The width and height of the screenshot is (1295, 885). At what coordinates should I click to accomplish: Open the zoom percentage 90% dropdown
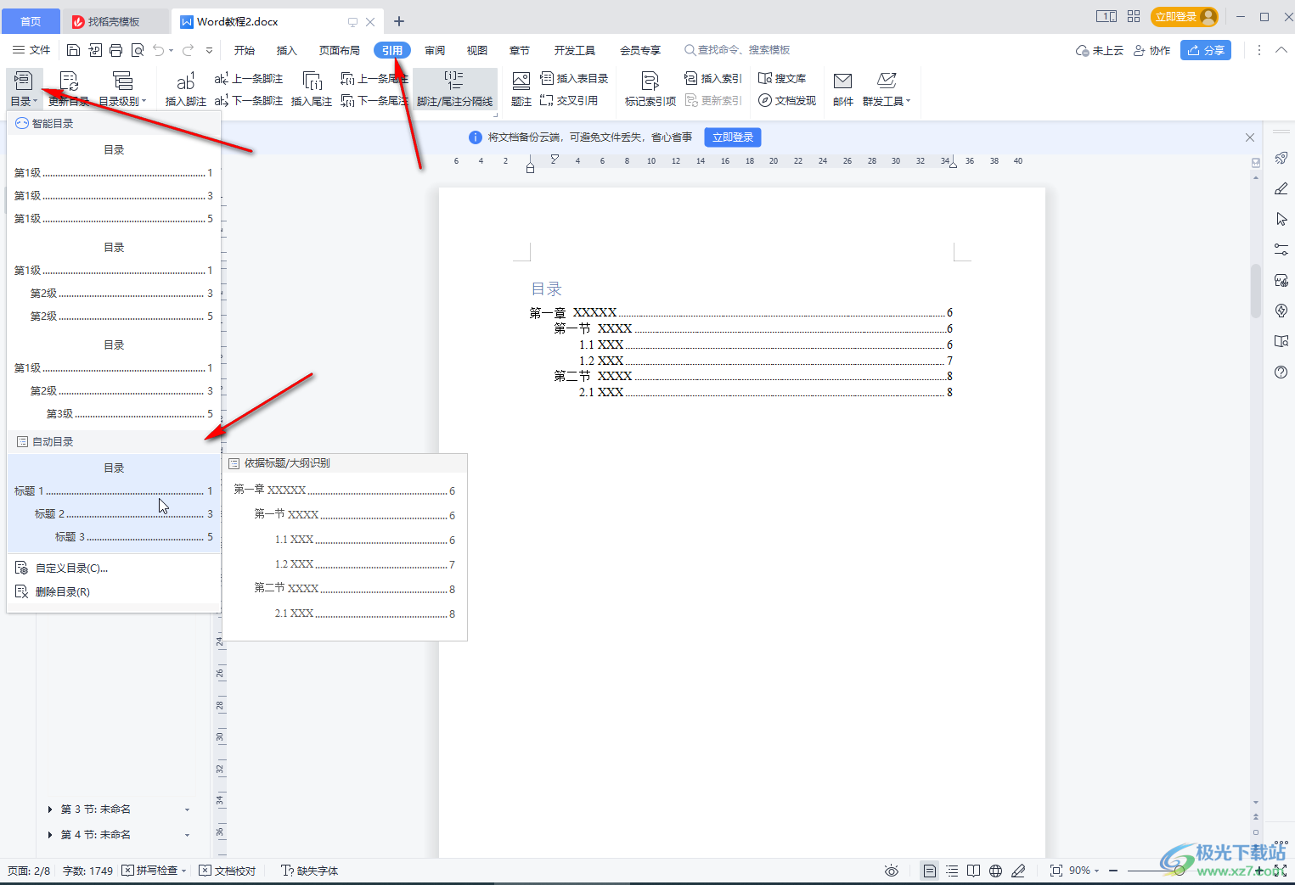tap(1084, 871)
